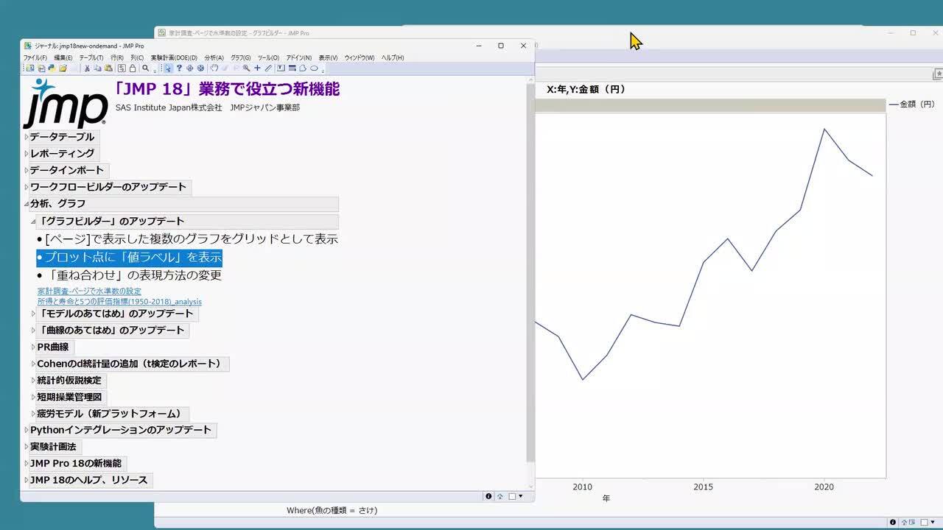This screenshot has width=943, height=530.
Task: Click the Copy icon in the toolbar
Action: (98, 68)
